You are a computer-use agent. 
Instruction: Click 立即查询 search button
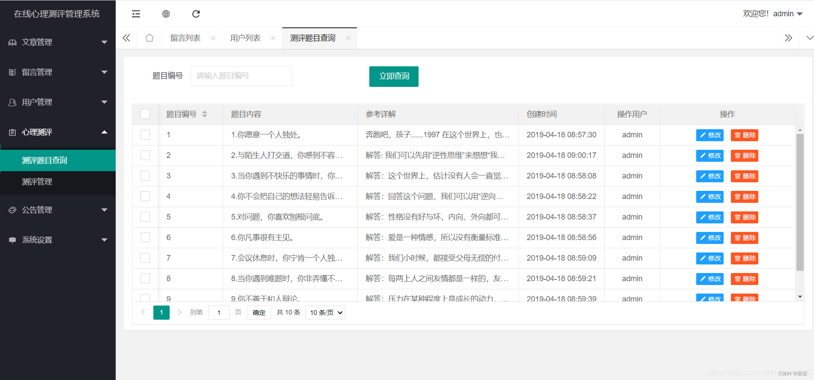(394, 76)
